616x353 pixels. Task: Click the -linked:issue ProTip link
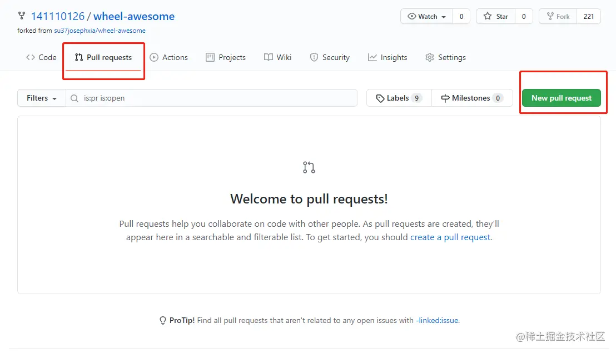pyautogui.click(x=437, y=320)
